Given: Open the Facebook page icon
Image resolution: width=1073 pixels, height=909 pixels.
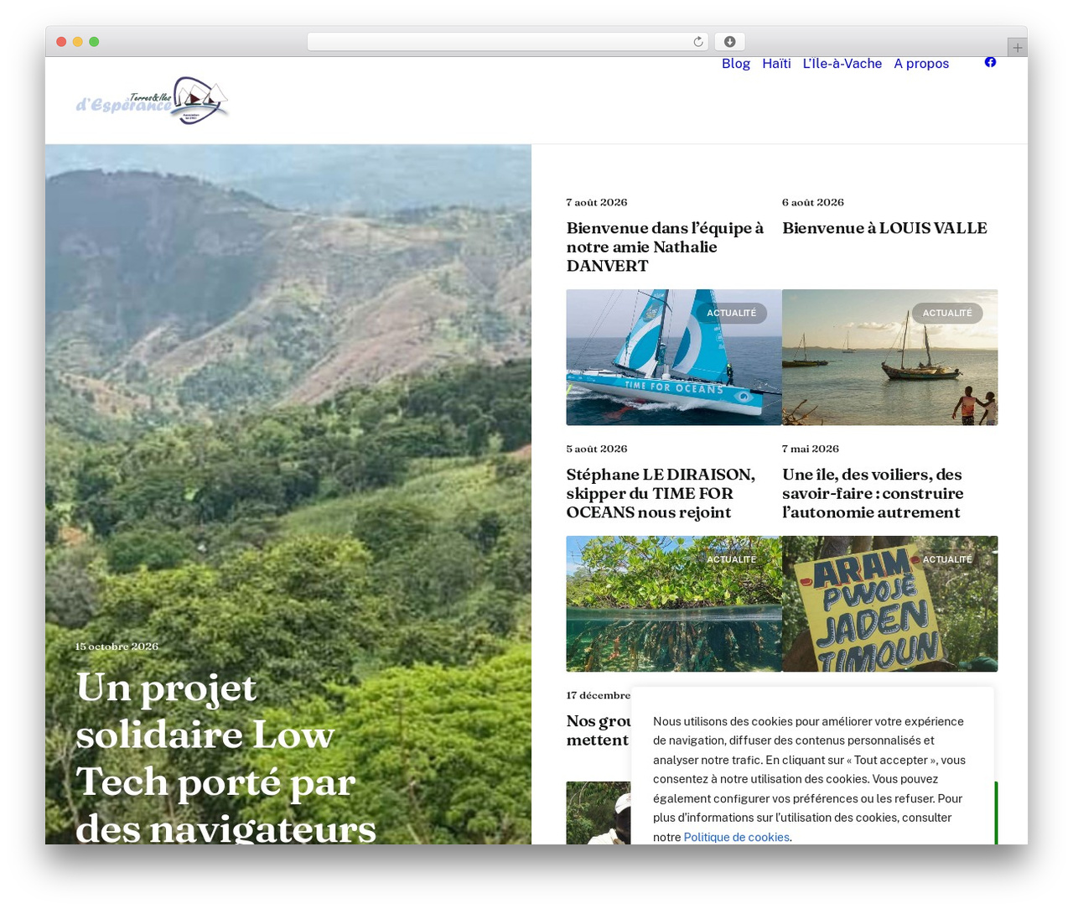Looking at the screenshot, I should pyautogui.click(x=990, y=63).
